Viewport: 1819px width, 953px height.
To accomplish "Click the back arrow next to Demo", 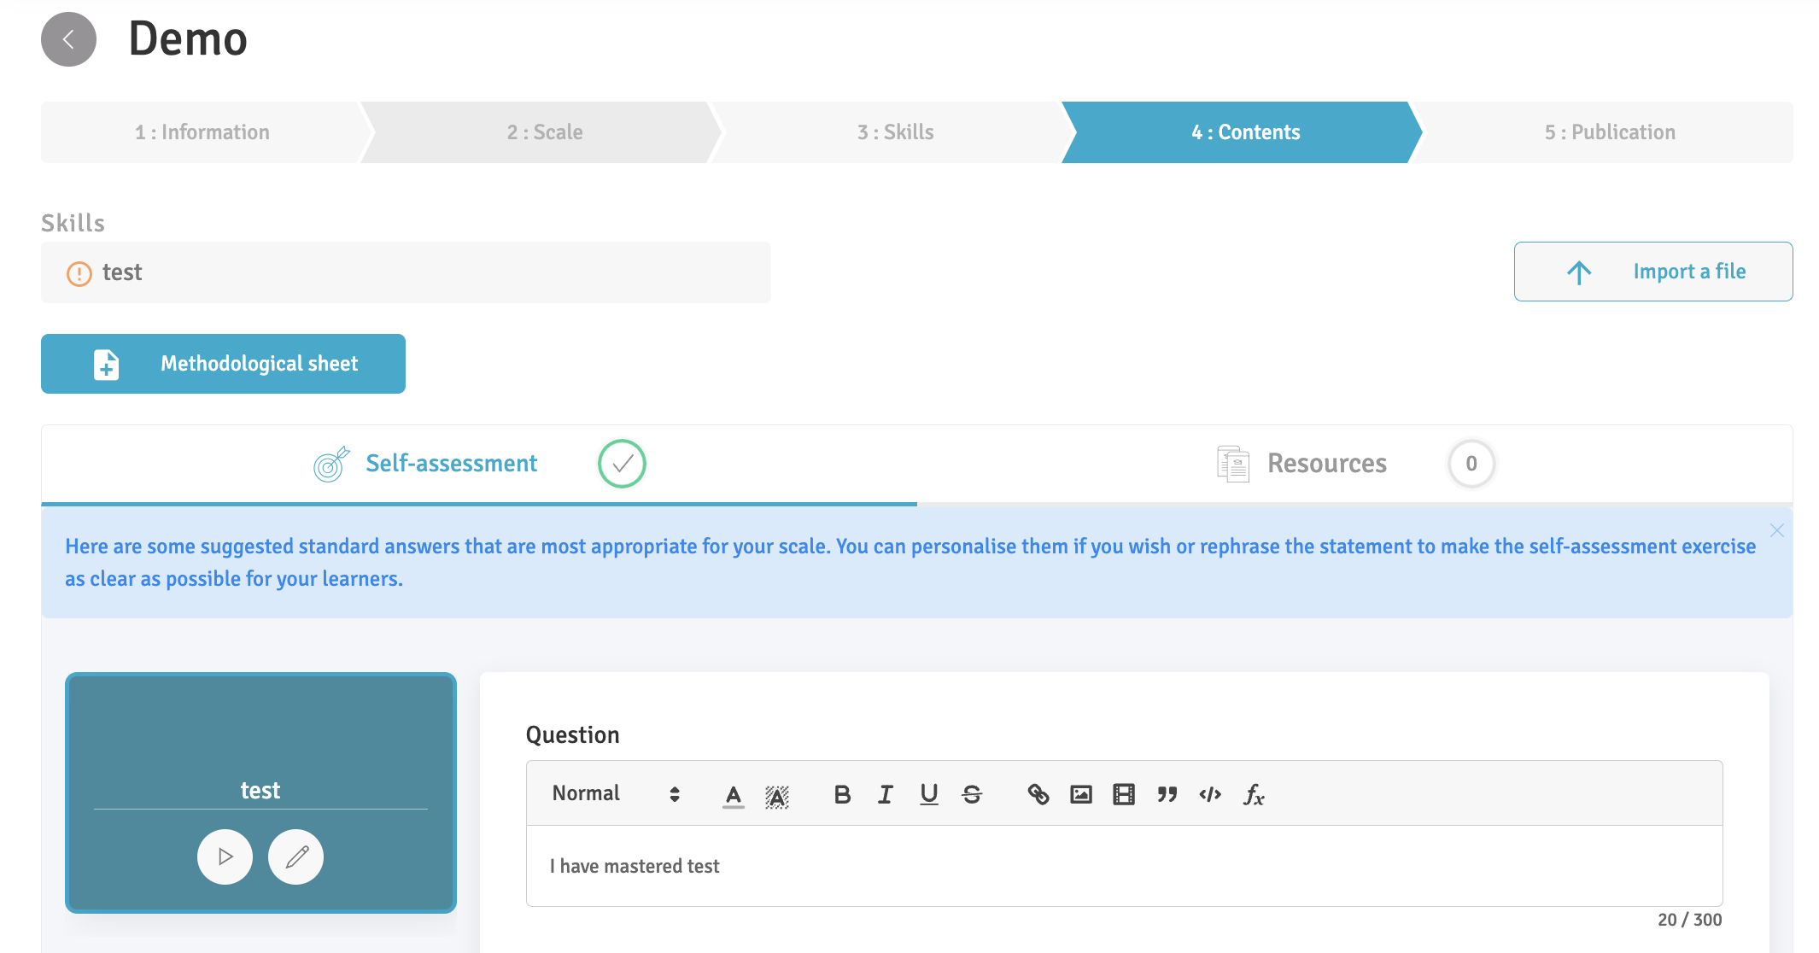I will [68, 39].
